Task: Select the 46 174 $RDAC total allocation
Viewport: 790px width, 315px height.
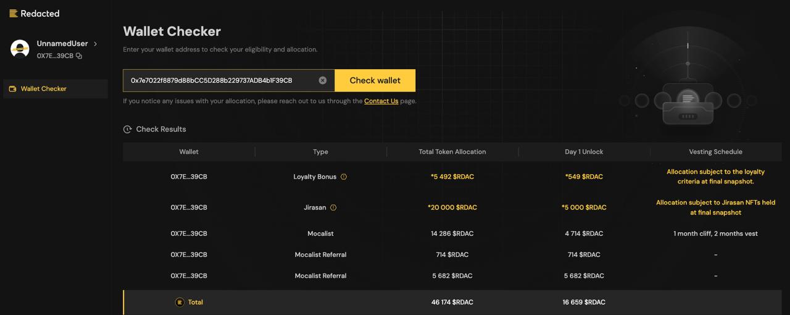Action: pyautogui.click(x=452, y=303)
